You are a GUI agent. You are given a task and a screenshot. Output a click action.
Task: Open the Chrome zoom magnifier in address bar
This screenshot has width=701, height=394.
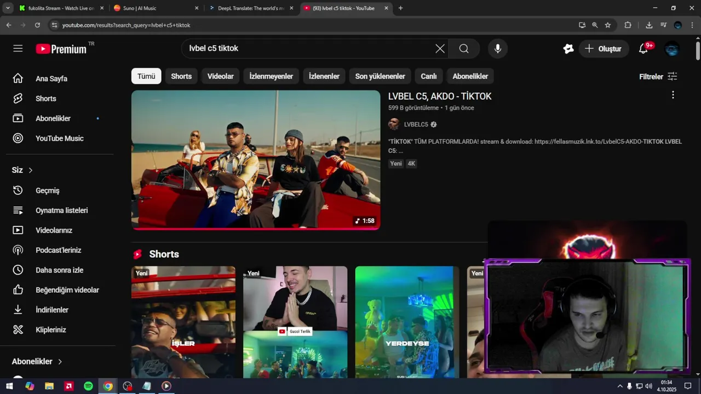tap(595, 25)
